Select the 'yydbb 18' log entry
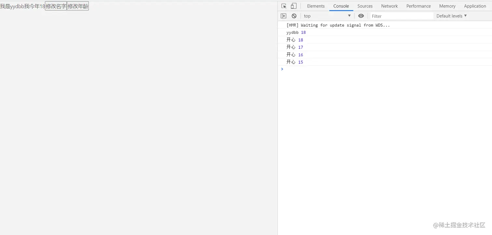The image size is (492, 235). point(296,33)
